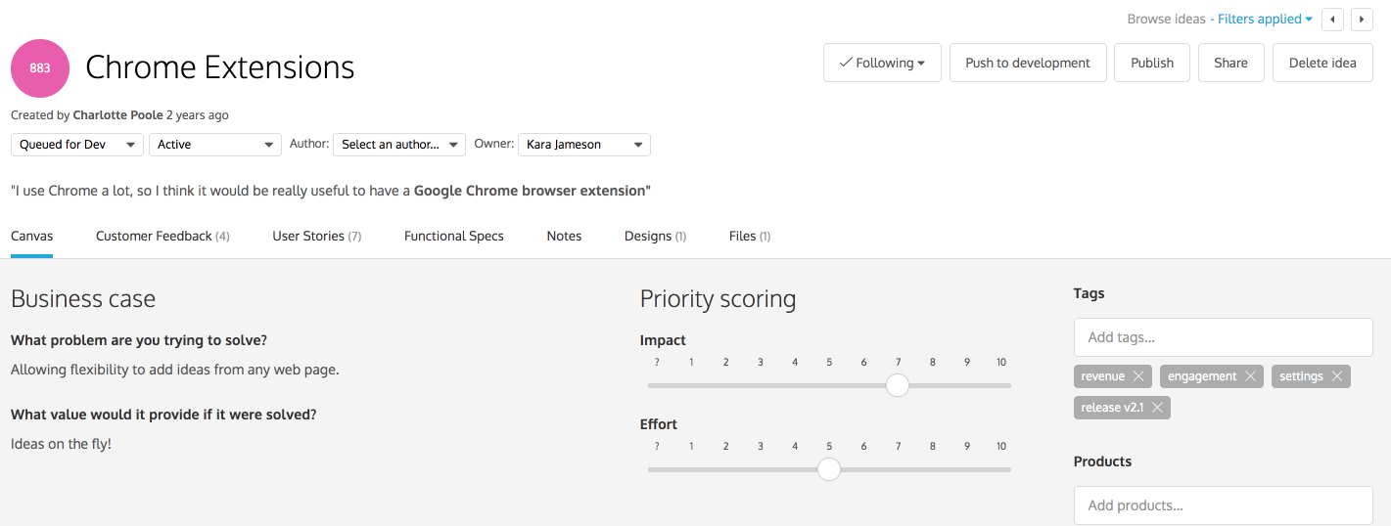The image size is (1391, 526).
Task: Go to previous idea arrow
Action: (1332, 20)
